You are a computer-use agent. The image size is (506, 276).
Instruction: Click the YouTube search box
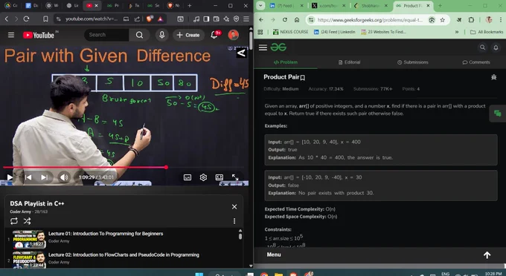pos(106,35)
